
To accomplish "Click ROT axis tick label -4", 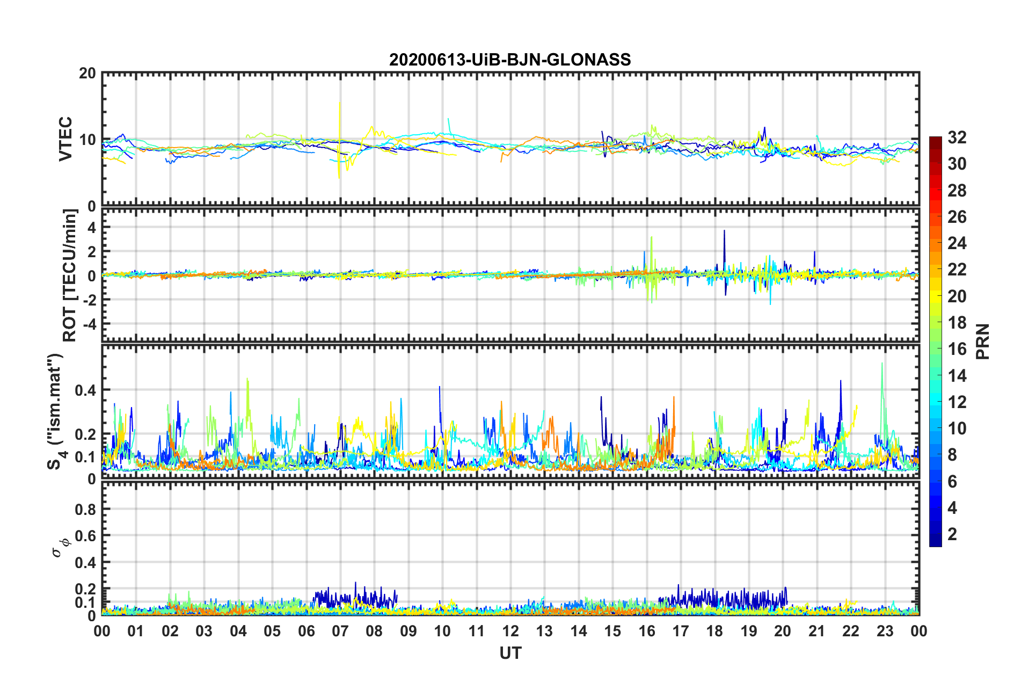I will (x=89, y=324).
